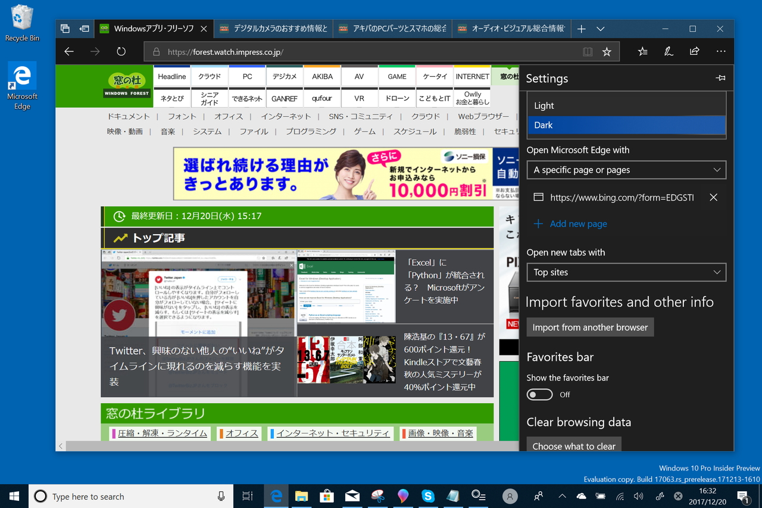Share this page using the share icon
Screen dimensions: 762x508
tap(694, 52)
